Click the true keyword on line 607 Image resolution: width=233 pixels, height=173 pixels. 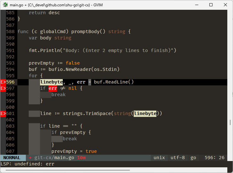click(91, 152)
